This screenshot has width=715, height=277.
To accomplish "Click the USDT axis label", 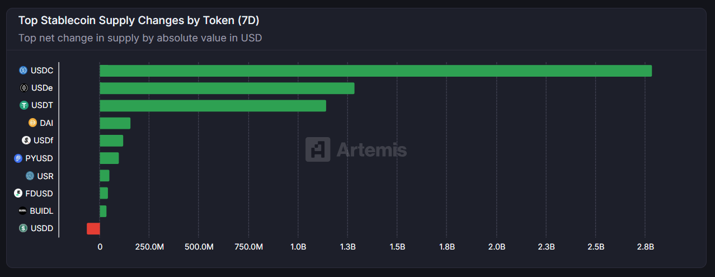I will (43, 105).
